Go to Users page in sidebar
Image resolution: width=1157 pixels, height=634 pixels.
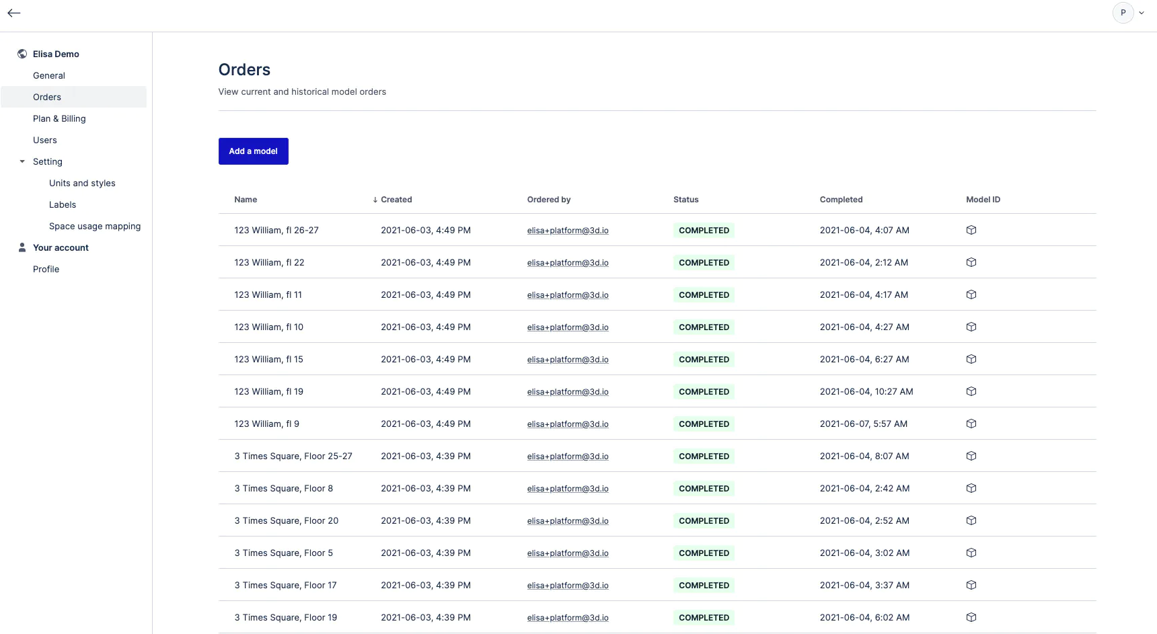point(45,140)
